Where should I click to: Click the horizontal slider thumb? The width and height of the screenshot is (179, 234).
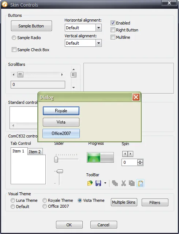click(x=56, y=159)
